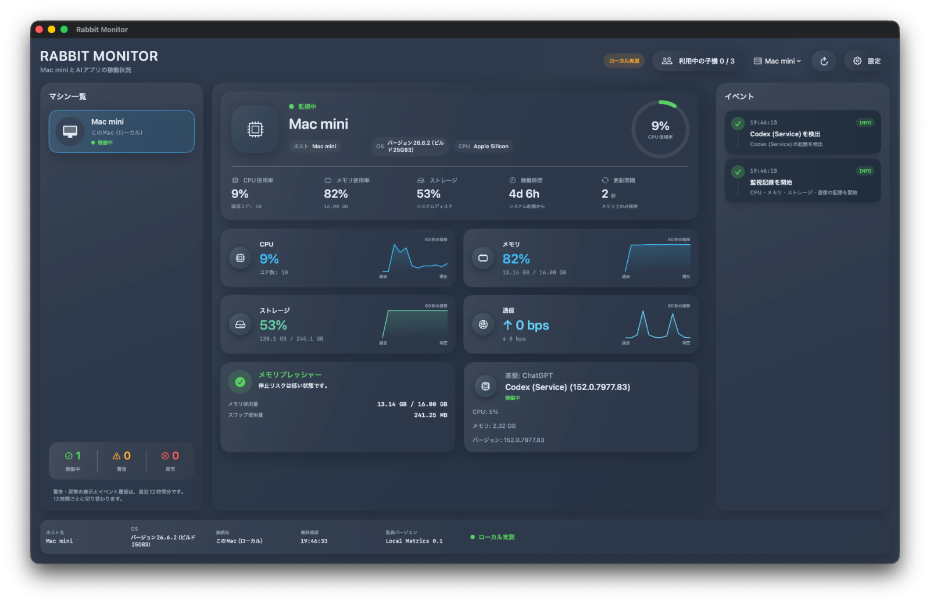
Task: Click the 13.14 GB / 16.00 GB memory pressure value
Action: [412, 404]
